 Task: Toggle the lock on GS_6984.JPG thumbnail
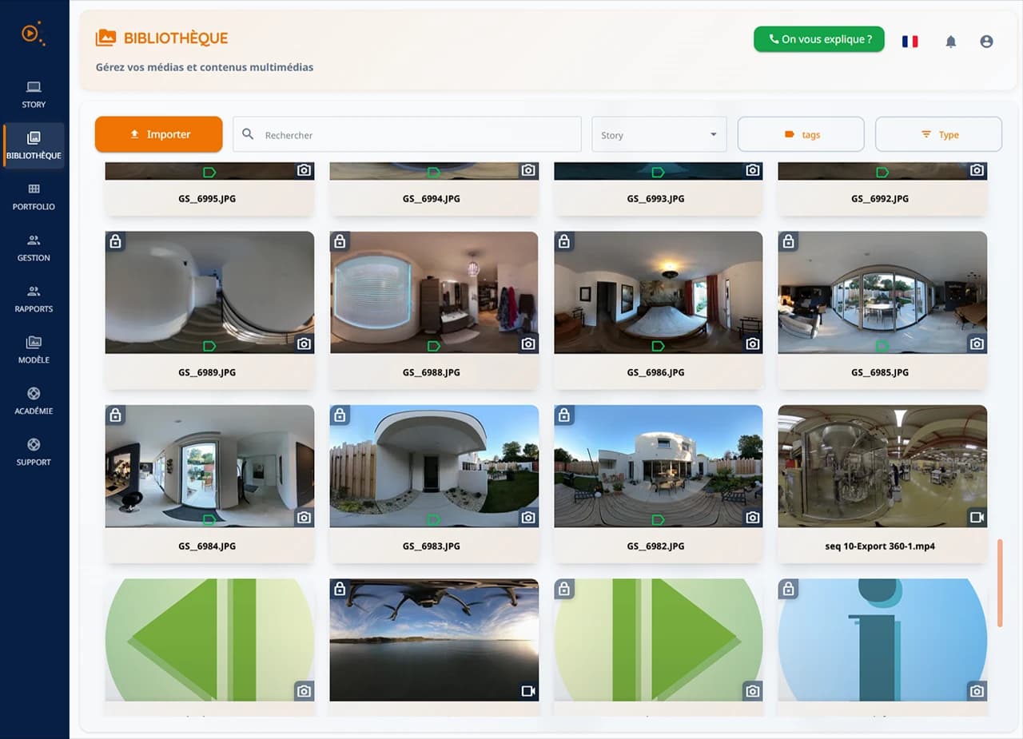tap(115, 415)
